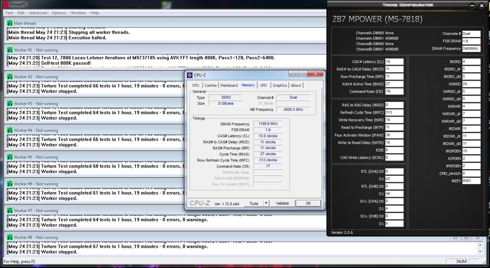Click the Worker #2 window icon
Screen dimensions: 490x268
(x=10, y=77)
